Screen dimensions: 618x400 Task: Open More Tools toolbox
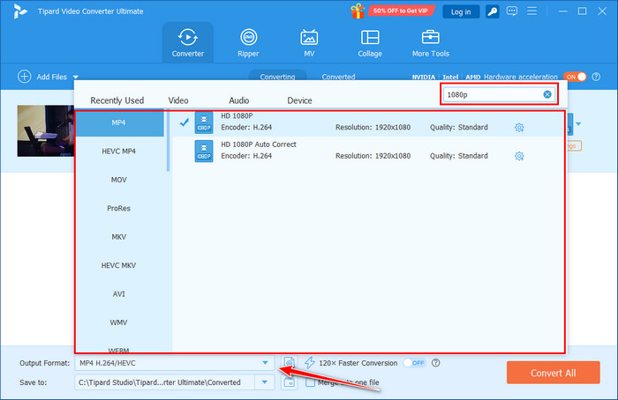pos(431,43)
